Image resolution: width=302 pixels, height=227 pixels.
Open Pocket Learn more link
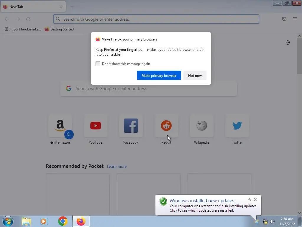(117, 167)
